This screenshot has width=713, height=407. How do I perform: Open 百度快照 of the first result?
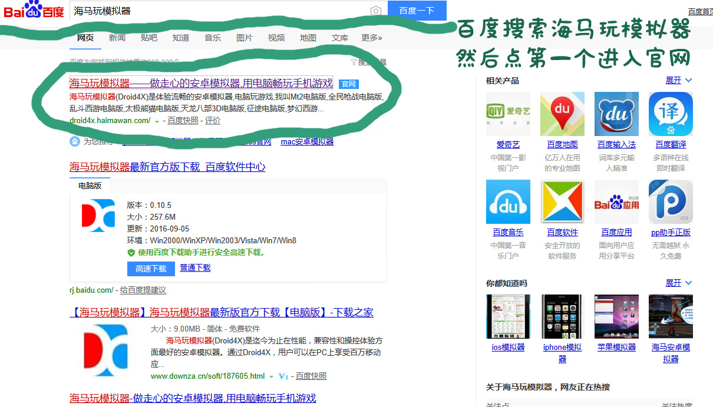click(183, 121)
